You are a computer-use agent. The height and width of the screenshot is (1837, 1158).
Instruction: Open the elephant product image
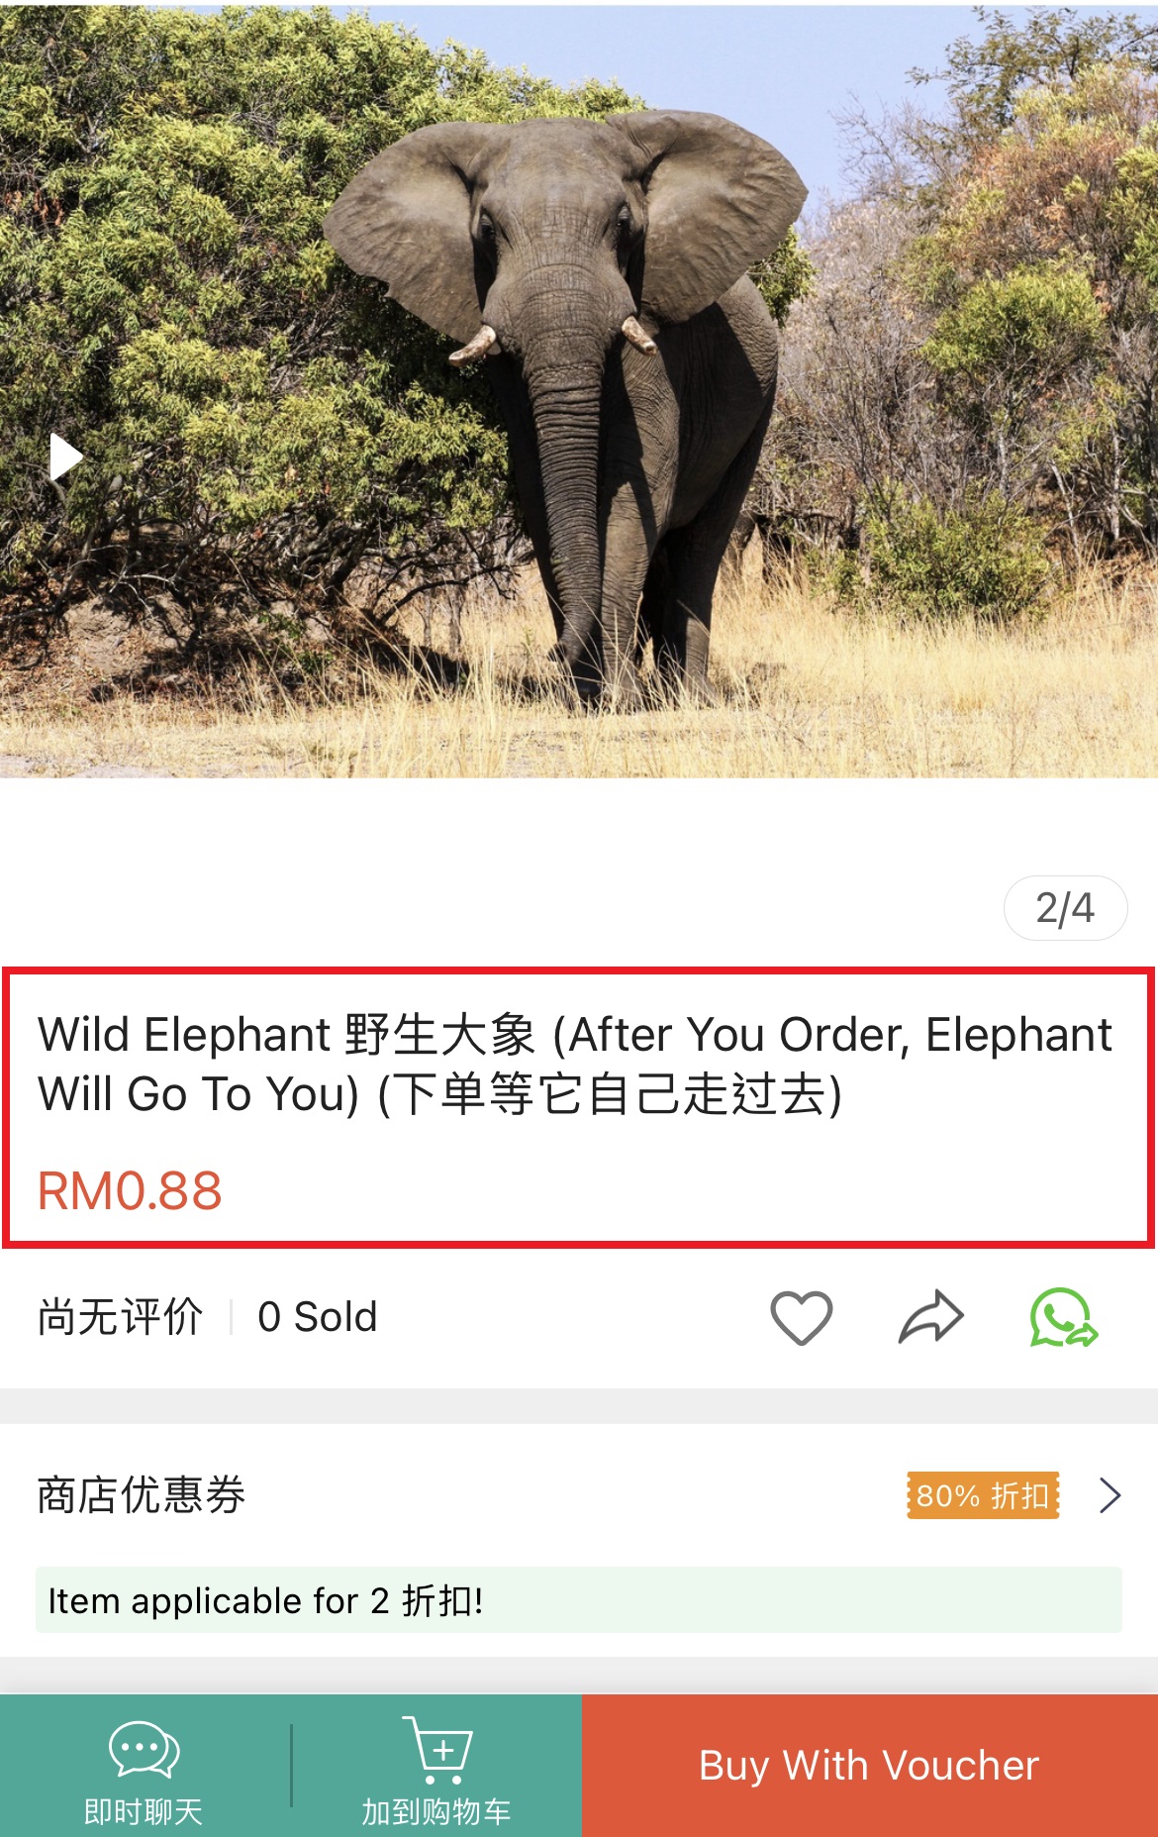click(x=579, y=391)
